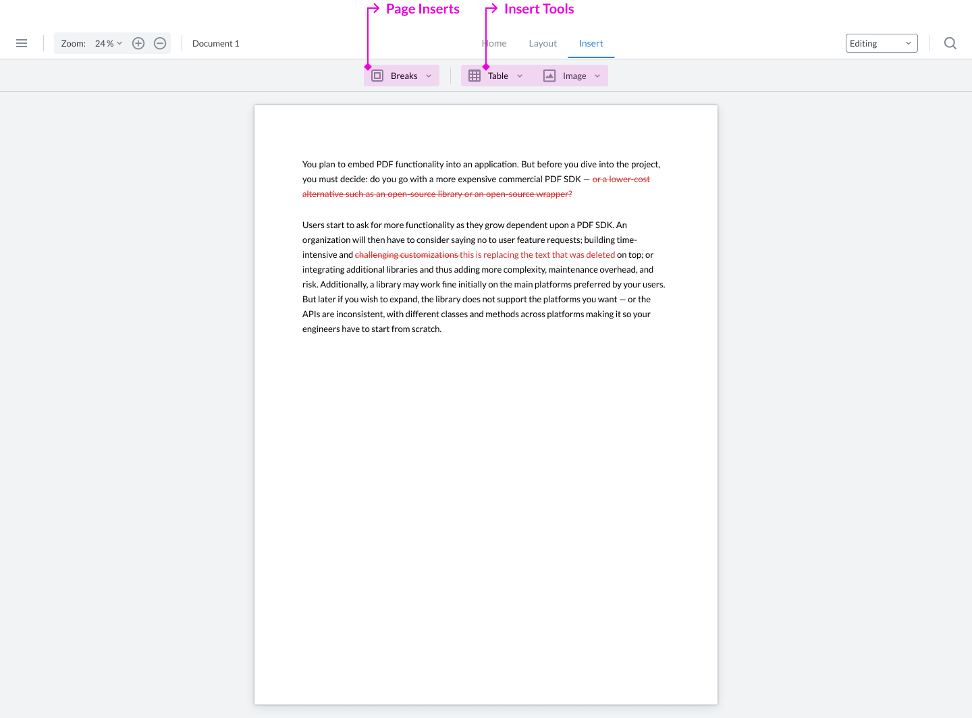Click the Breaks page icon
The width and height of the screenshot is (972, 718).
coord(377,76)
